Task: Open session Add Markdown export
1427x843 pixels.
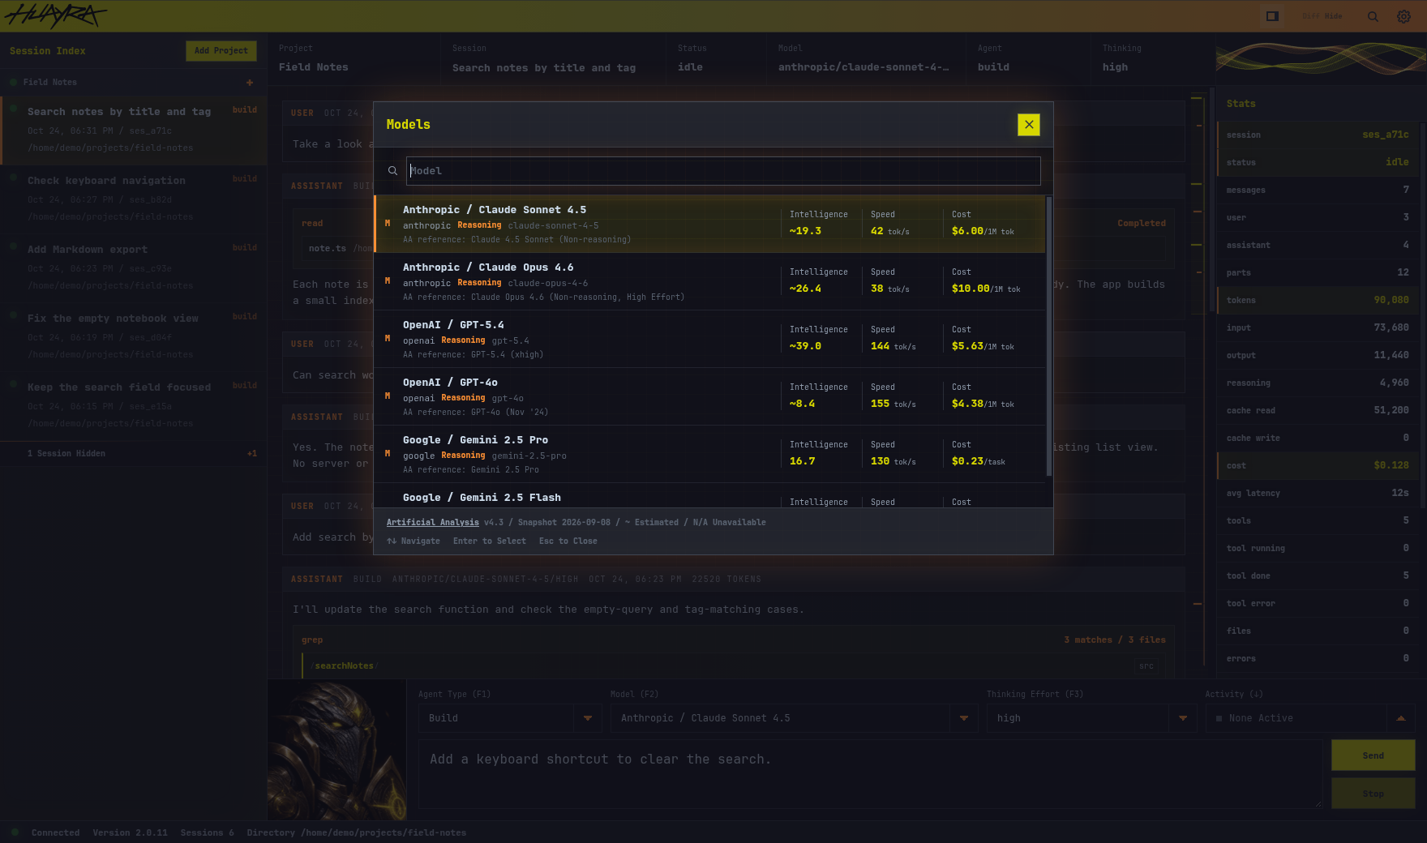Action: (134, 267)
